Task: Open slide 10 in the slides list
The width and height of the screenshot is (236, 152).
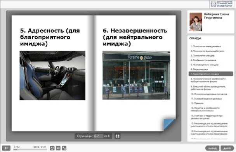Action: (x=209, y=94)
